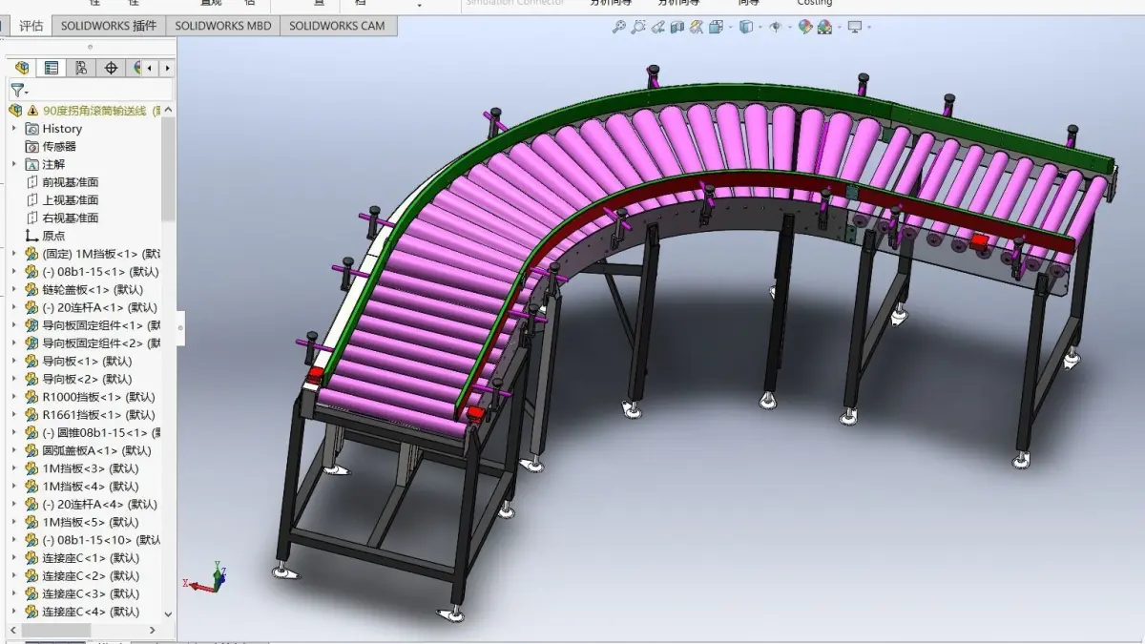
Task: Click the 传感器 sensors folder icon
Action: [x=32, y=146]
